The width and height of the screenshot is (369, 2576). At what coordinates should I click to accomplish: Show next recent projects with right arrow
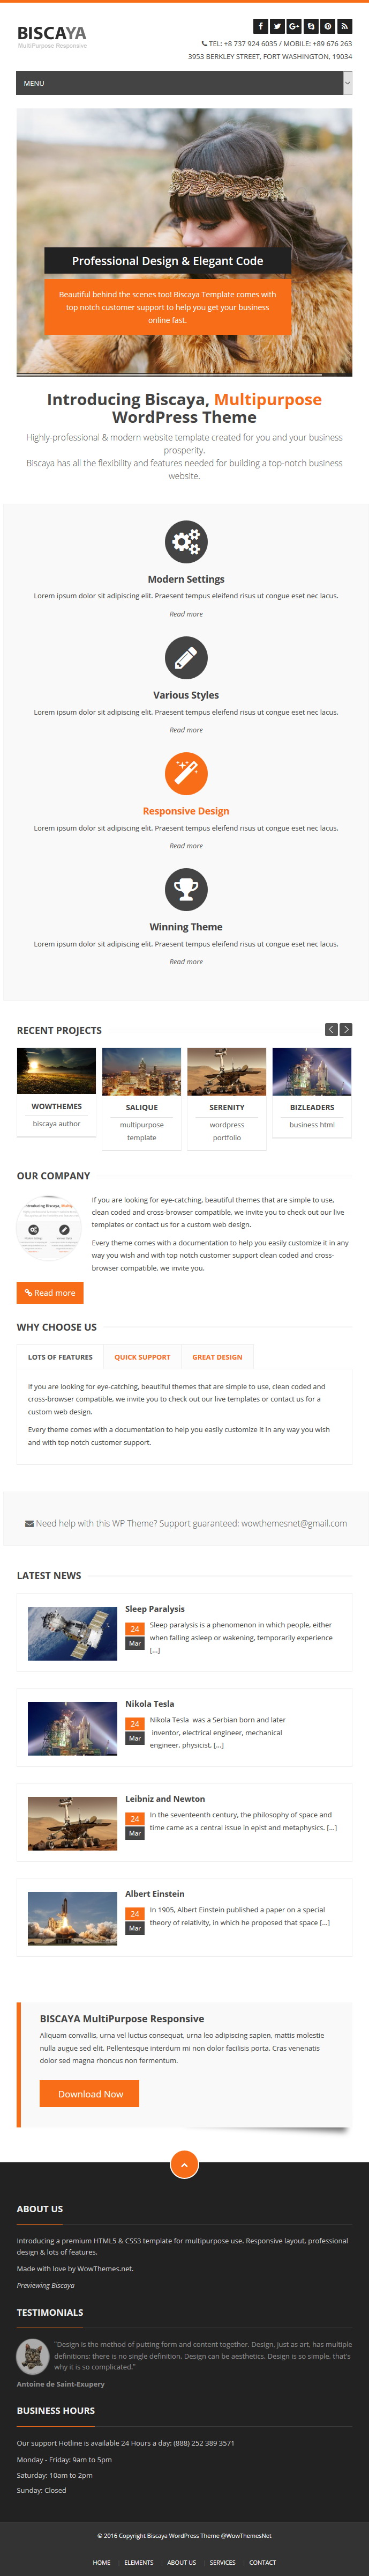[x=346, y=1029]
